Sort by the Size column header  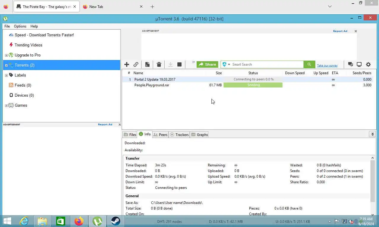pos(219,73)
